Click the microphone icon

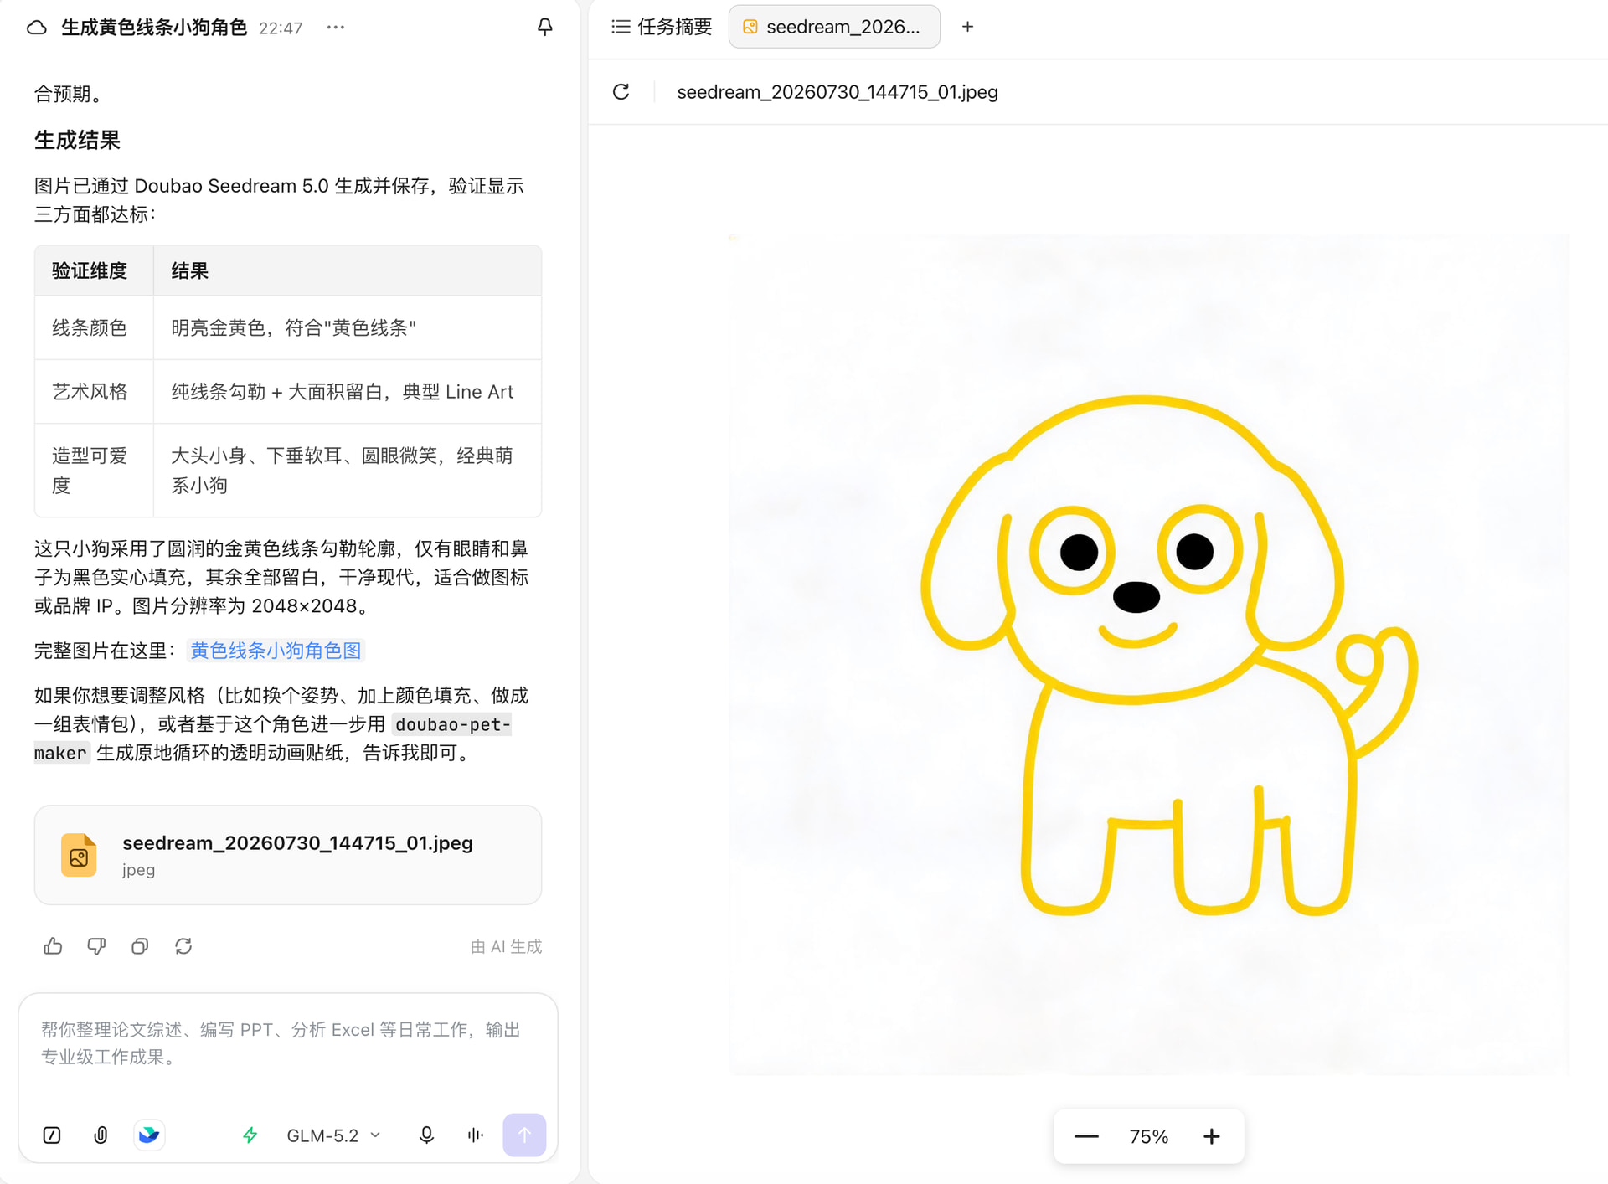pos(426,1135)
